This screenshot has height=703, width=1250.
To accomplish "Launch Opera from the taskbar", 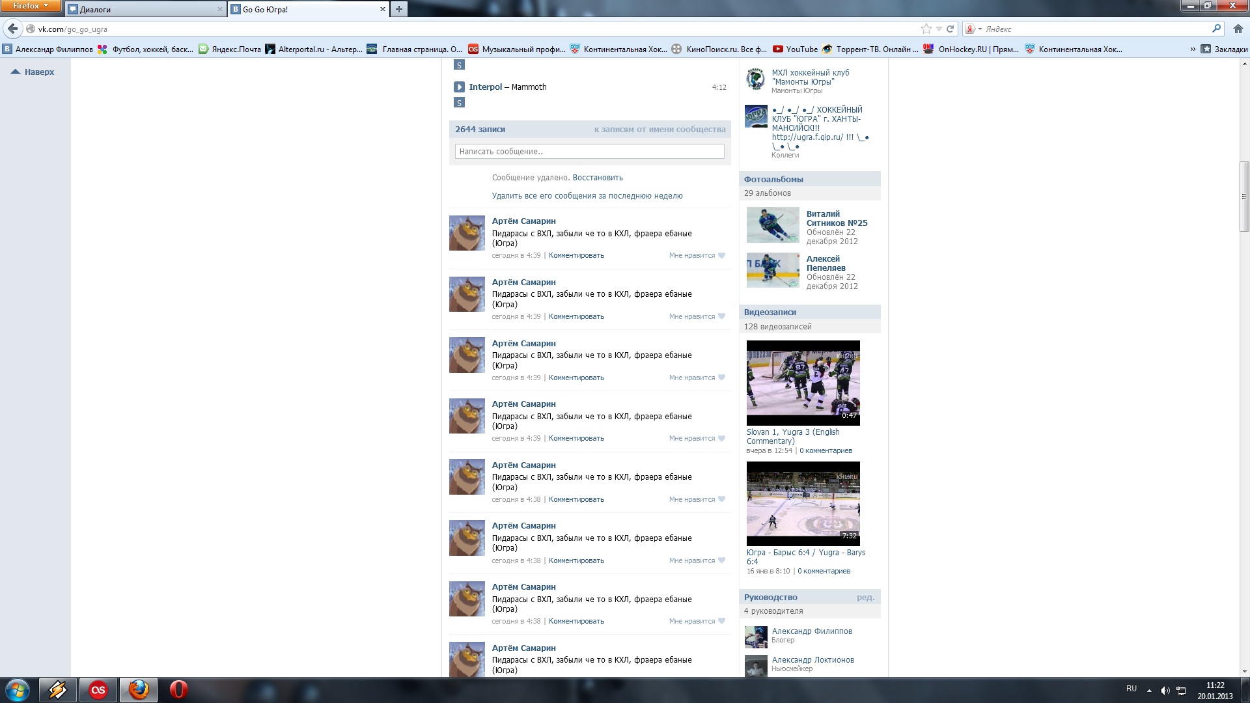I will point(178,690).
